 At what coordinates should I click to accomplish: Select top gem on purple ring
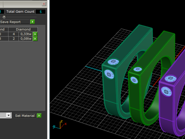click(x=171, y=78)
